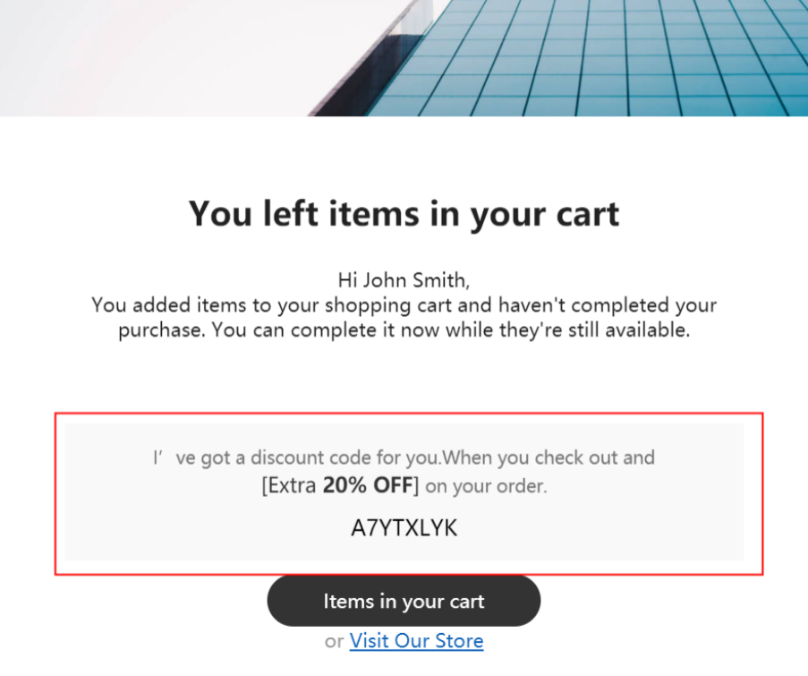Click the "I've got a discount code for you" sentence
The width and height of the screenshot is (808, 676).
click(297, 458)
